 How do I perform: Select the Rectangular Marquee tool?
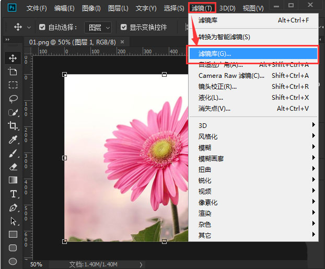point(13,85)
